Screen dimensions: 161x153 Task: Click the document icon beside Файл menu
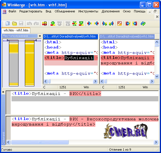(4, 11)
